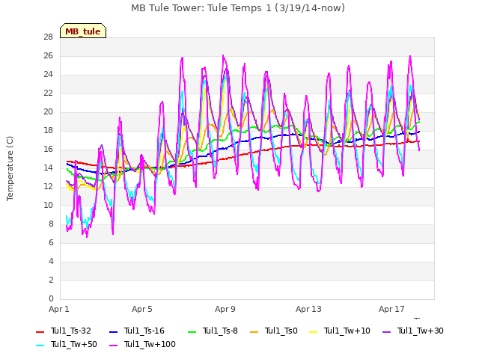
Task: Click the Apr 1 x-axis tick label
Action: coord(59,309)
